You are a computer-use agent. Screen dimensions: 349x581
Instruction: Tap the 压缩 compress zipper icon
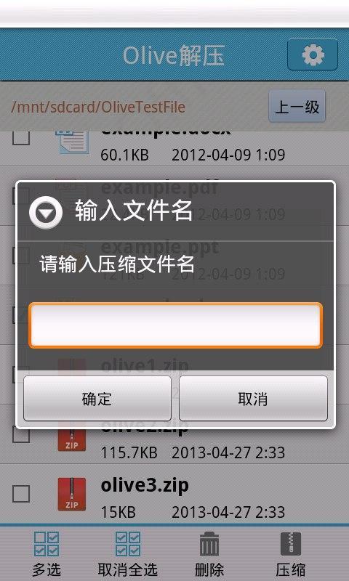point(290,544)
